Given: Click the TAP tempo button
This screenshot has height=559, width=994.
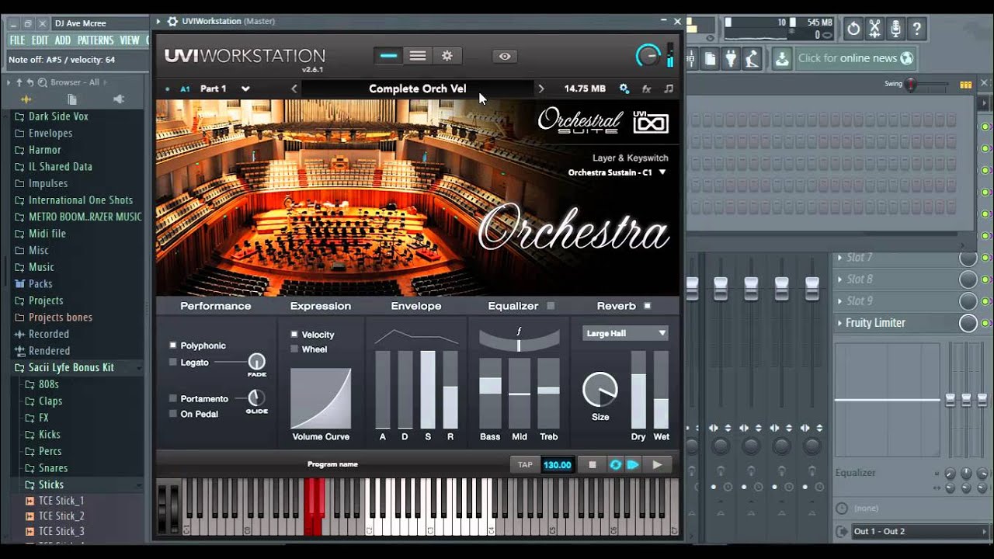Looking at the screenshot, I should (526, 464).
